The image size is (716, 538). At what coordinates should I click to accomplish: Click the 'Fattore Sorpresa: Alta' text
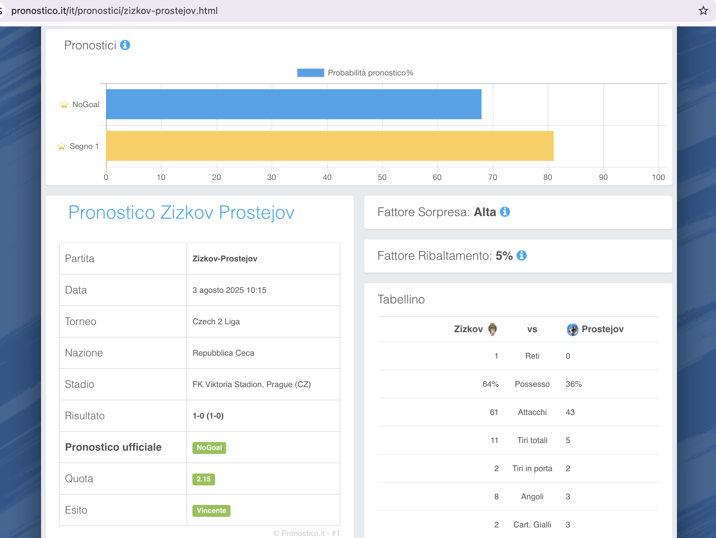tap(437, 212)
